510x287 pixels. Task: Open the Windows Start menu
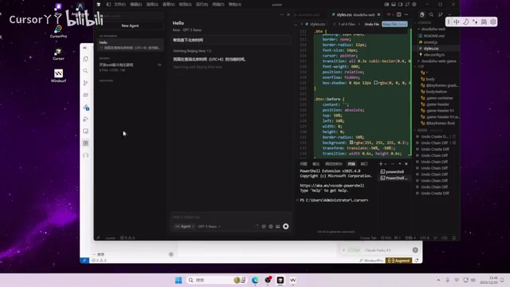pos(178,280)
